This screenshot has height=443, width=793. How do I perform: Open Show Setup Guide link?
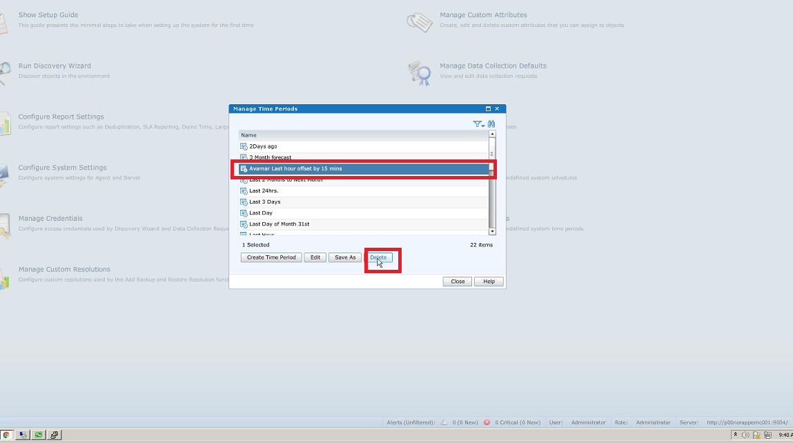[48, 15]
